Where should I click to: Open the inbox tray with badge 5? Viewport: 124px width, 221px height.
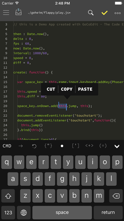point(19,12)
